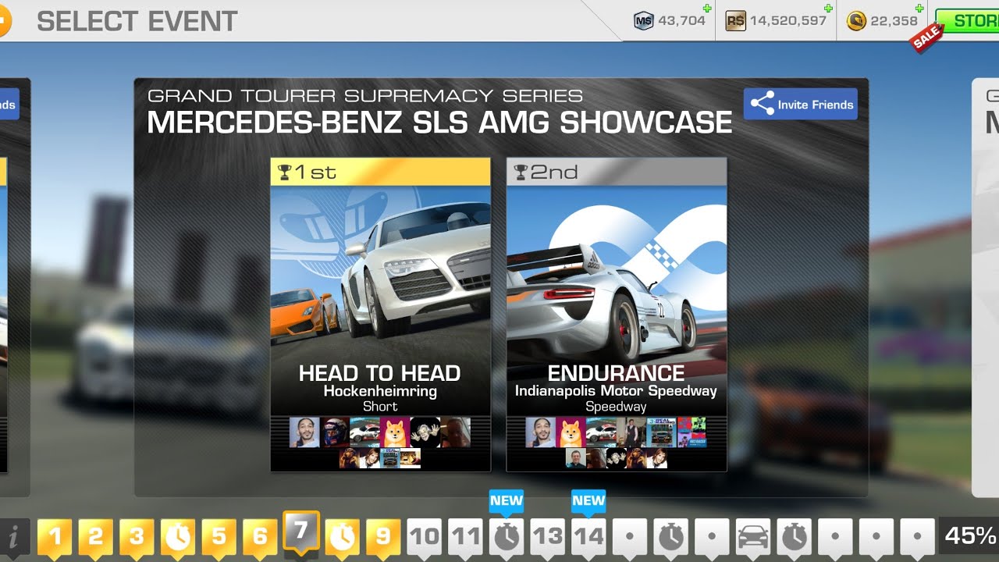The height and width of the screenshot is (562, 999).
Task: Select gold clock marker between 3 and 5
Action: pyautogui.click(x=178, y=537)
